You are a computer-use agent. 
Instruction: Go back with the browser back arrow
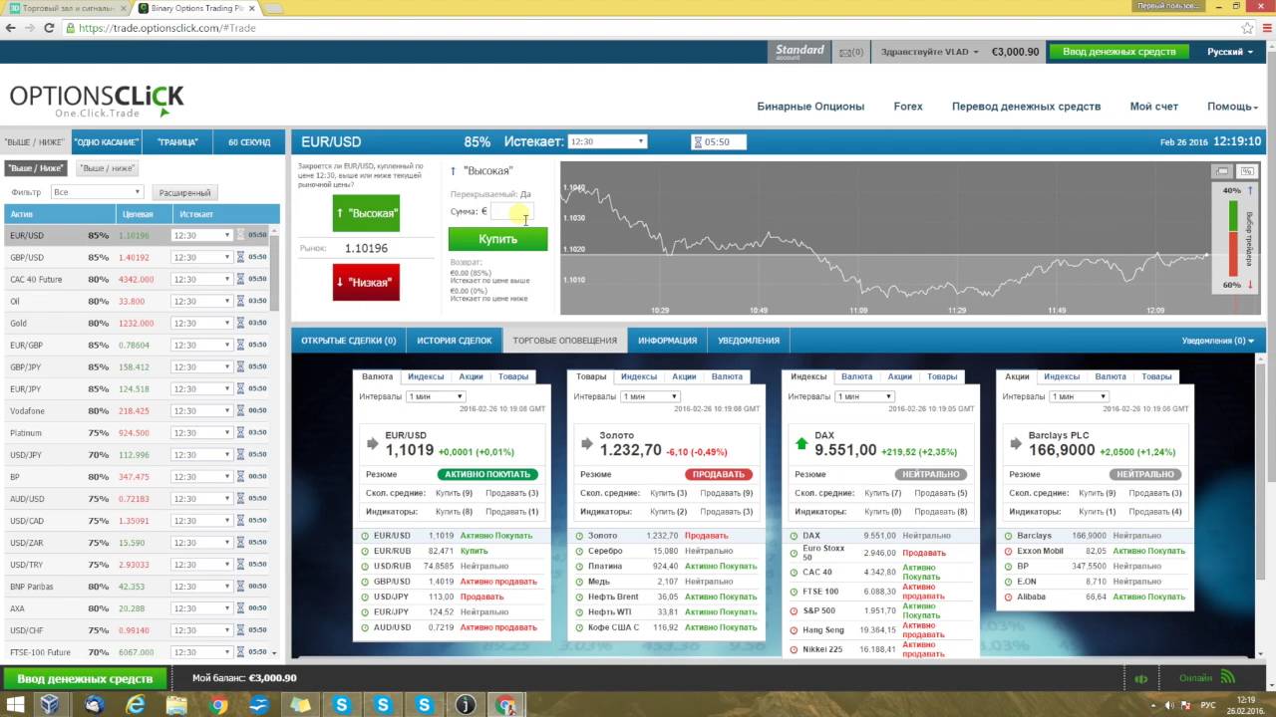tap(11, 28)
